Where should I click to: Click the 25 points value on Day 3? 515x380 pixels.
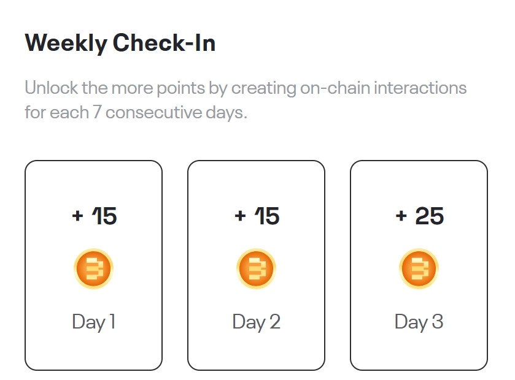429,216
